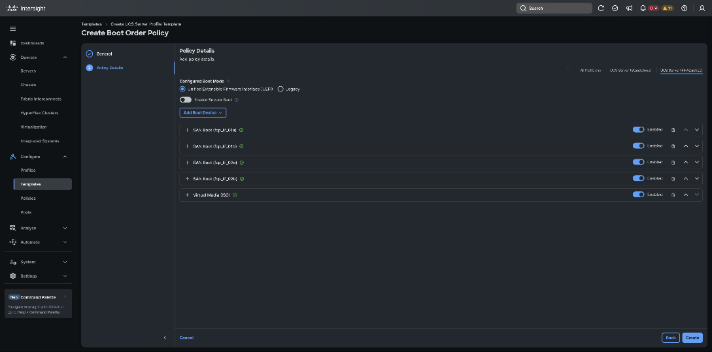Collapse the Operate sidebar section
The height and width of the screenshot is (352, 712).
65,57
